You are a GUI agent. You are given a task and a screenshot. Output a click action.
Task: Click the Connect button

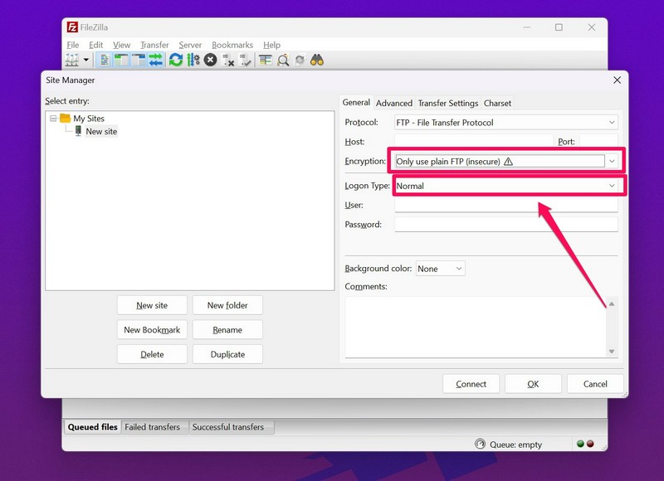[471, 384]
